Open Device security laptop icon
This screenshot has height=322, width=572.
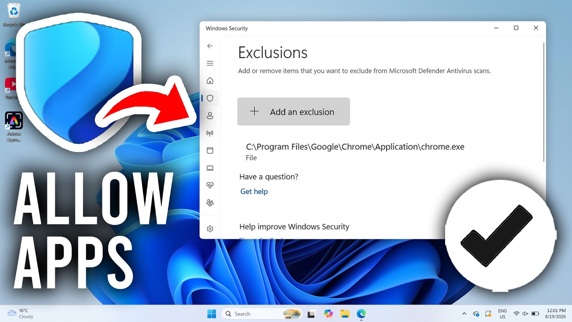point(210,168)
